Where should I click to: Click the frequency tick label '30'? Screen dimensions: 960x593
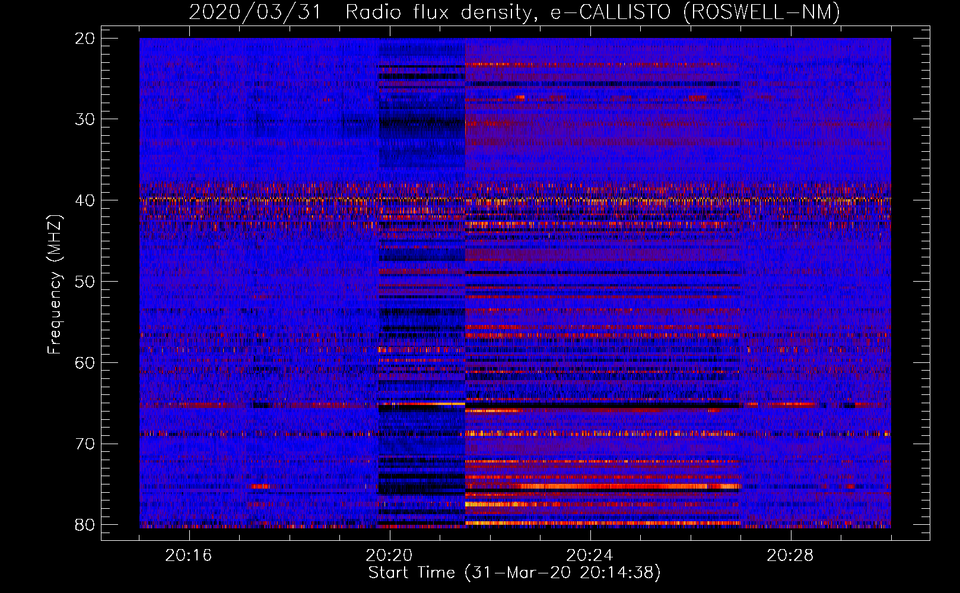[85, 119]
